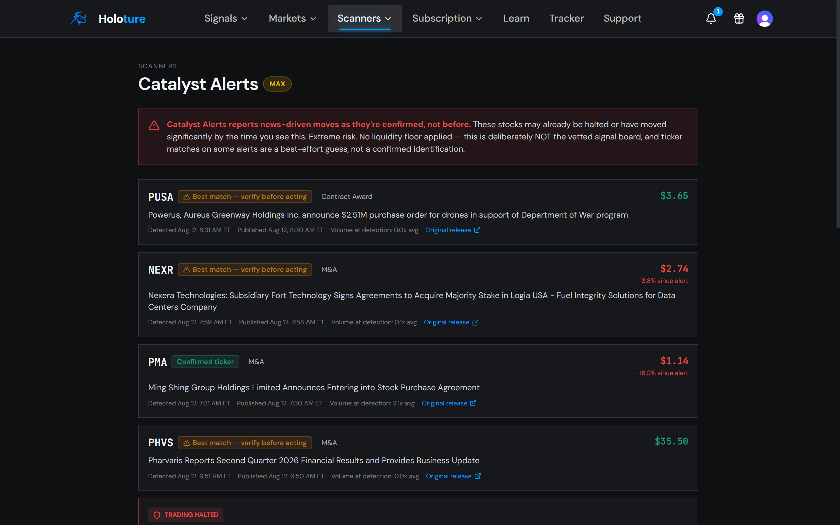Viewport: 840px width, 525px height.
Task: Click the TRADING HALTED badge
Action: click(186, 514)
